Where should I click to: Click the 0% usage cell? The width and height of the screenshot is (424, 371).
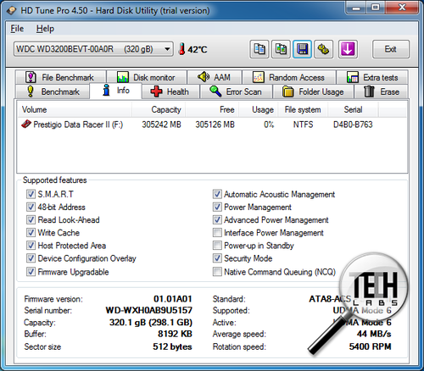coord(269,125)
